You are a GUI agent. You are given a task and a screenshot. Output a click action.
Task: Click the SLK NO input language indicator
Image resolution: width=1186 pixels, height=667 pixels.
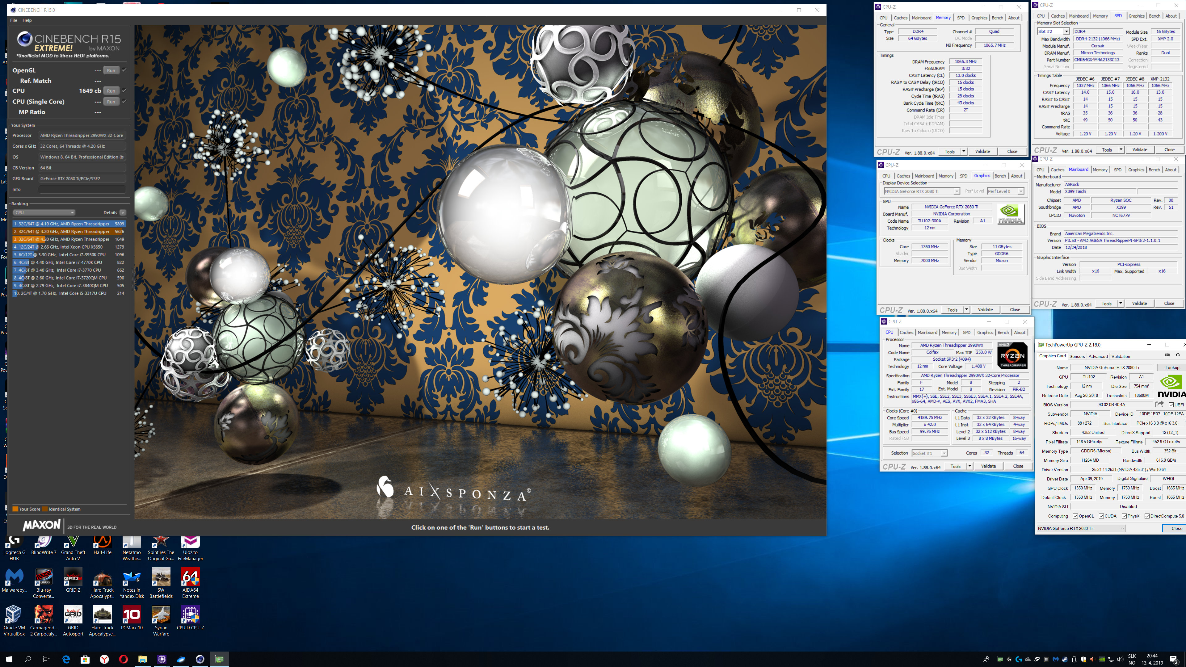coord(1132,659)
